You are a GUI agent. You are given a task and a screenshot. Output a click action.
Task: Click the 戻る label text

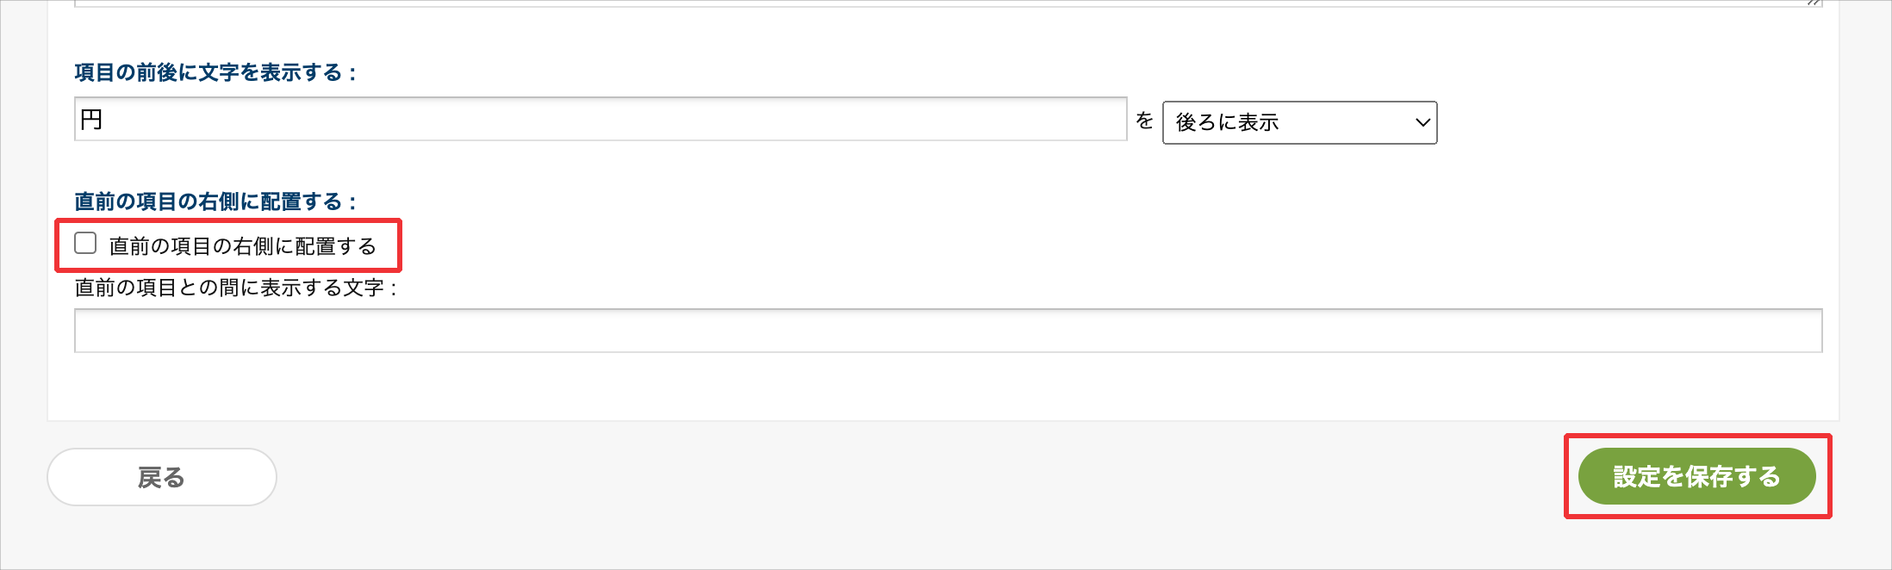[161, 478]
